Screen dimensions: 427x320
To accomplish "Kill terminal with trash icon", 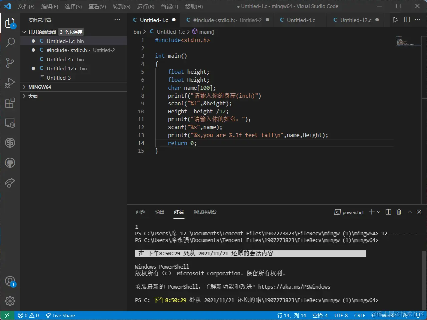I will 399,212.
